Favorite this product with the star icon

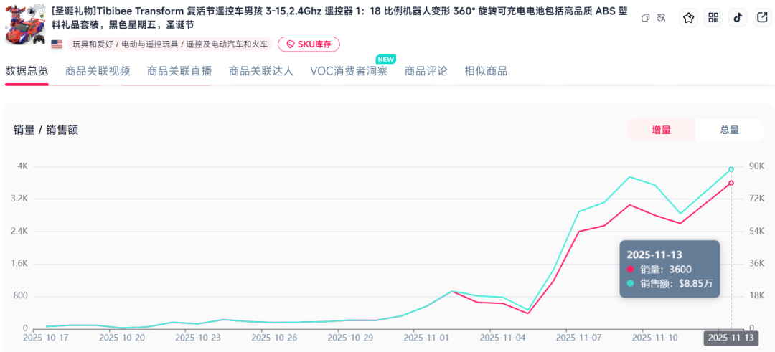[689, 19]
